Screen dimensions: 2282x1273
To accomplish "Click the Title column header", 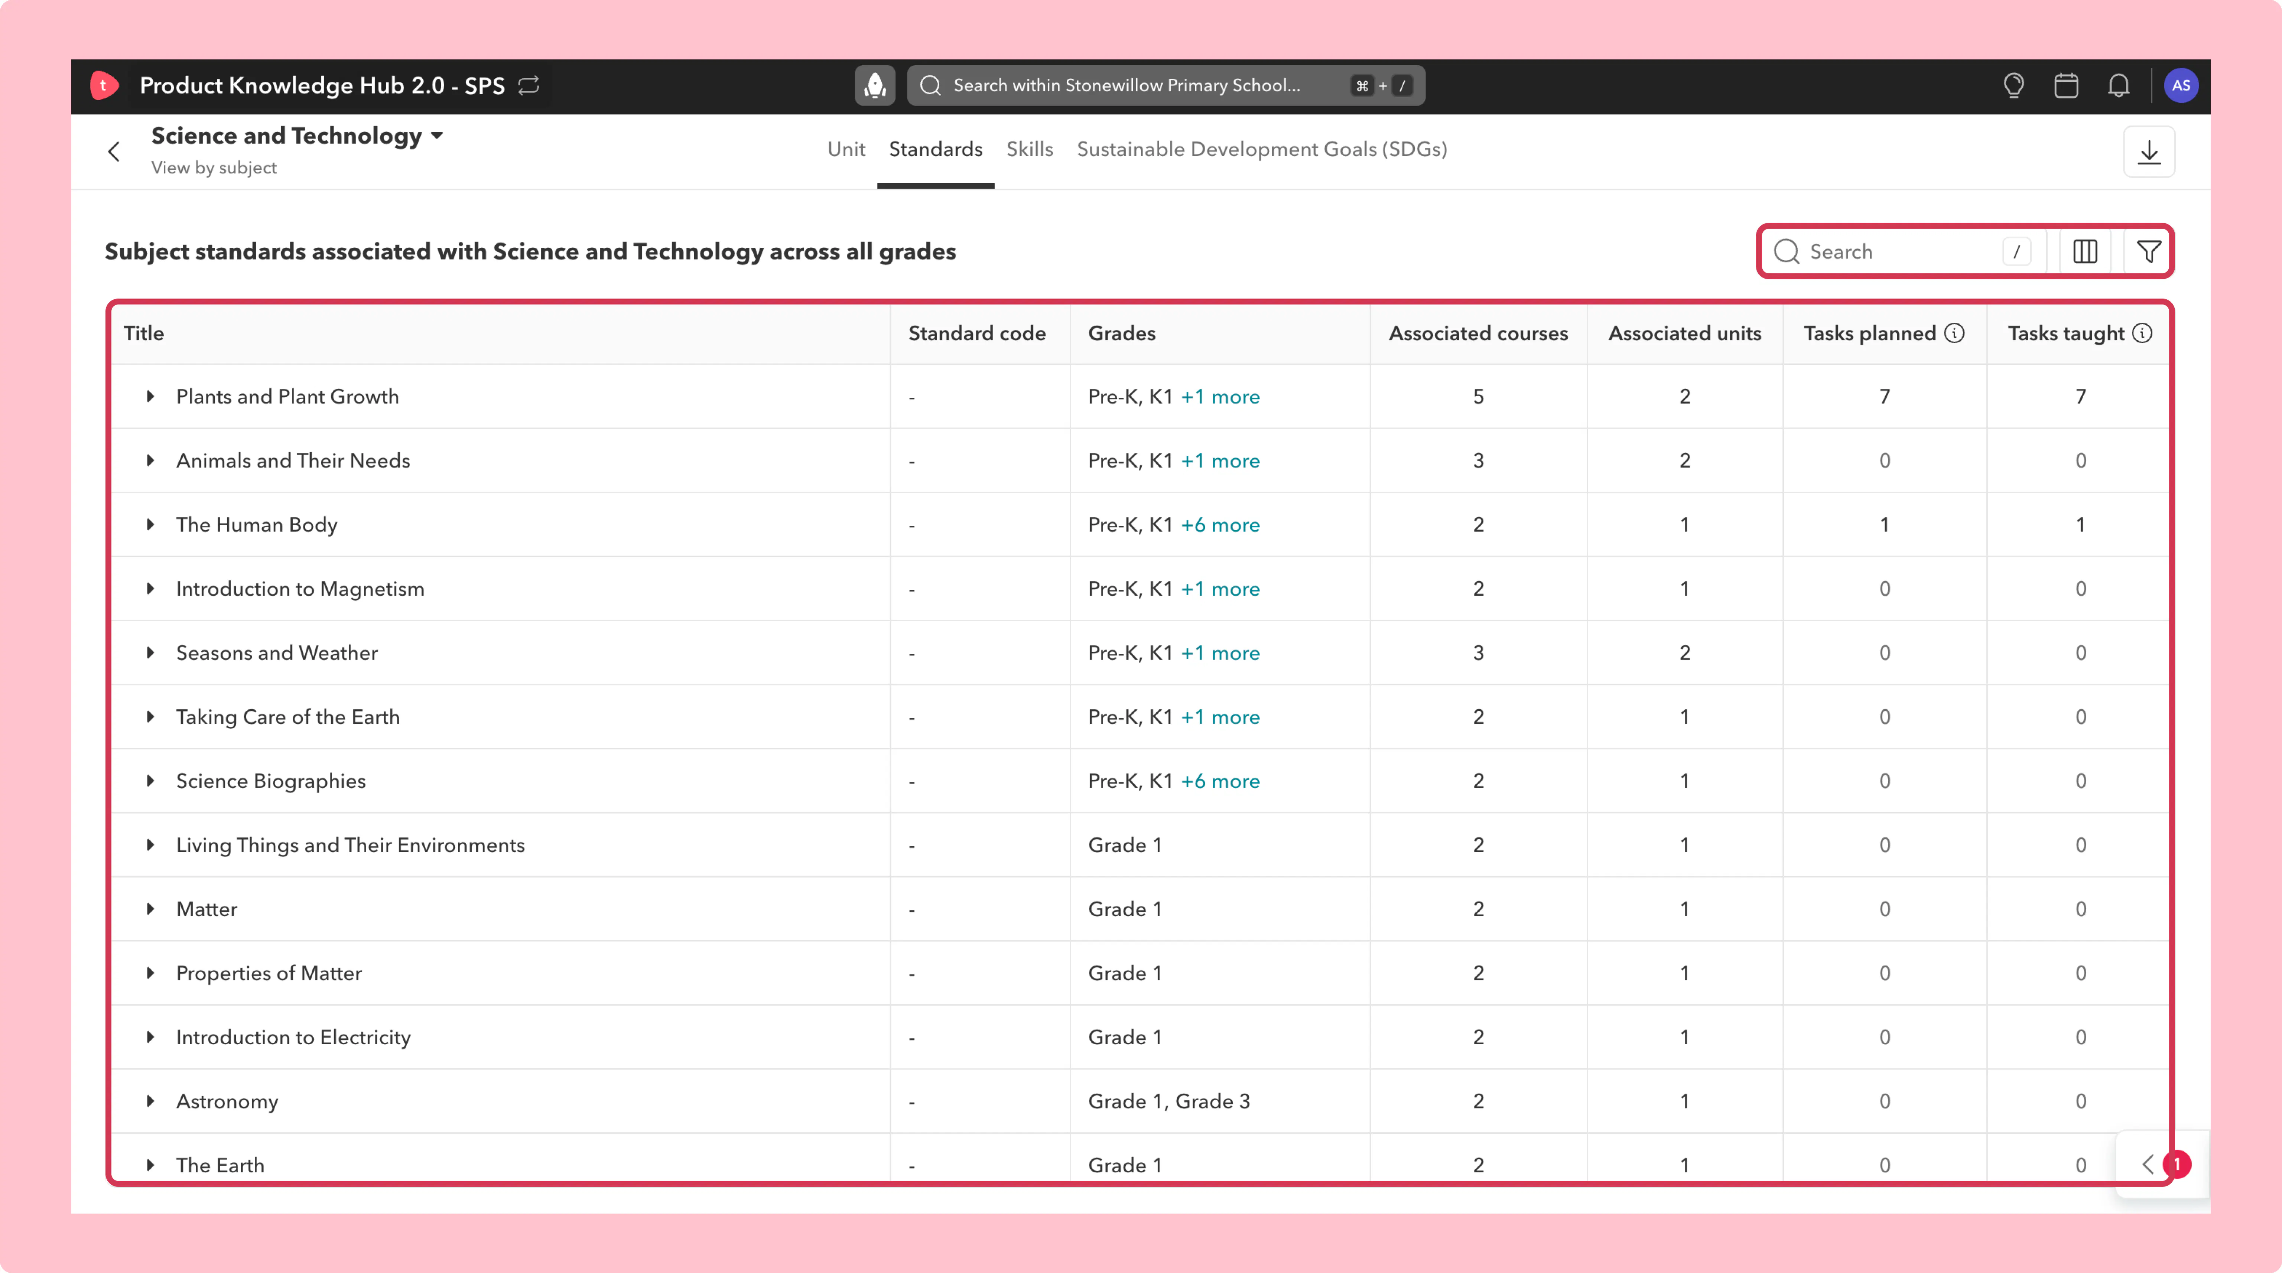I will (143, 333).
